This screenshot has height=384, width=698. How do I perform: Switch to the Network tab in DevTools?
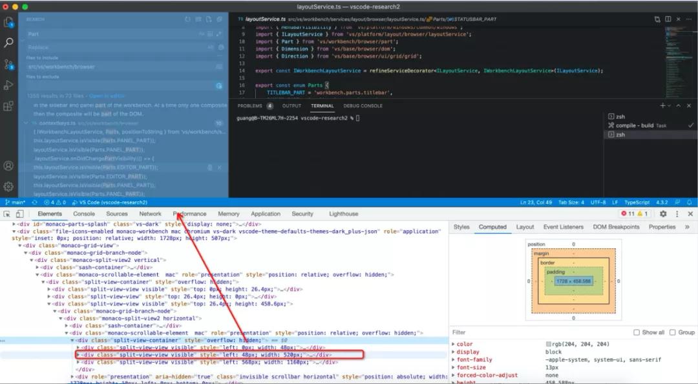coord(150,213)
